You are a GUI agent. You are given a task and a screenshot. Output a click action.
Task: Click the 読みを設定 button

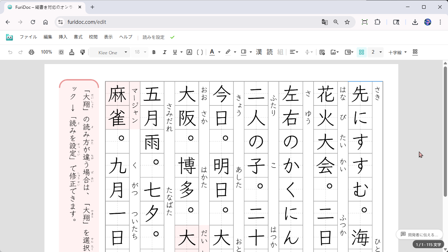[153, 37]
